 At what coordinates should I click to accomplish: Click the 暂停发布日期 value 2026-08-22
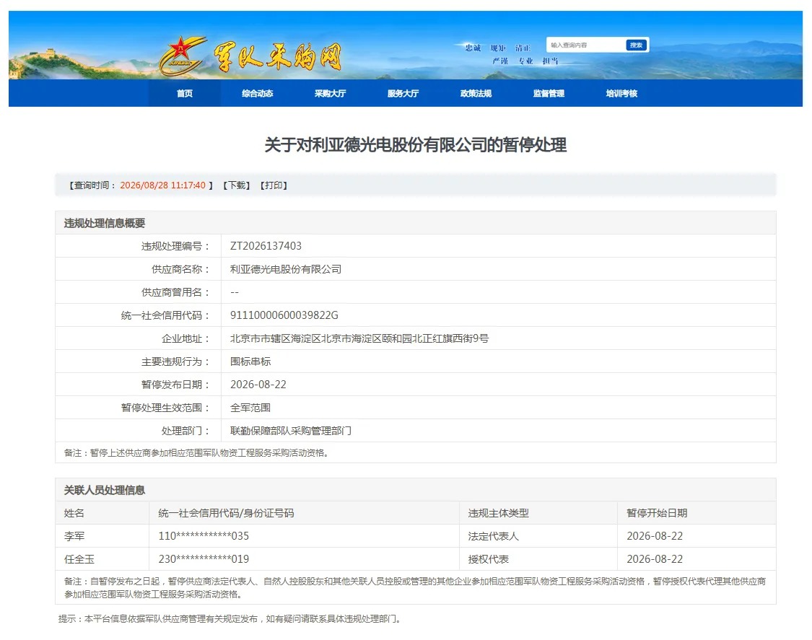point(258,385)
